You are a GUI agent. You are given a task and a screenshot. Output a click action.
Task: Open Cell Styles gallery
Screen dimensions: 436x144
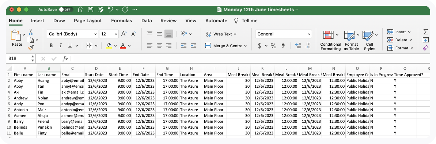(369, 41)
